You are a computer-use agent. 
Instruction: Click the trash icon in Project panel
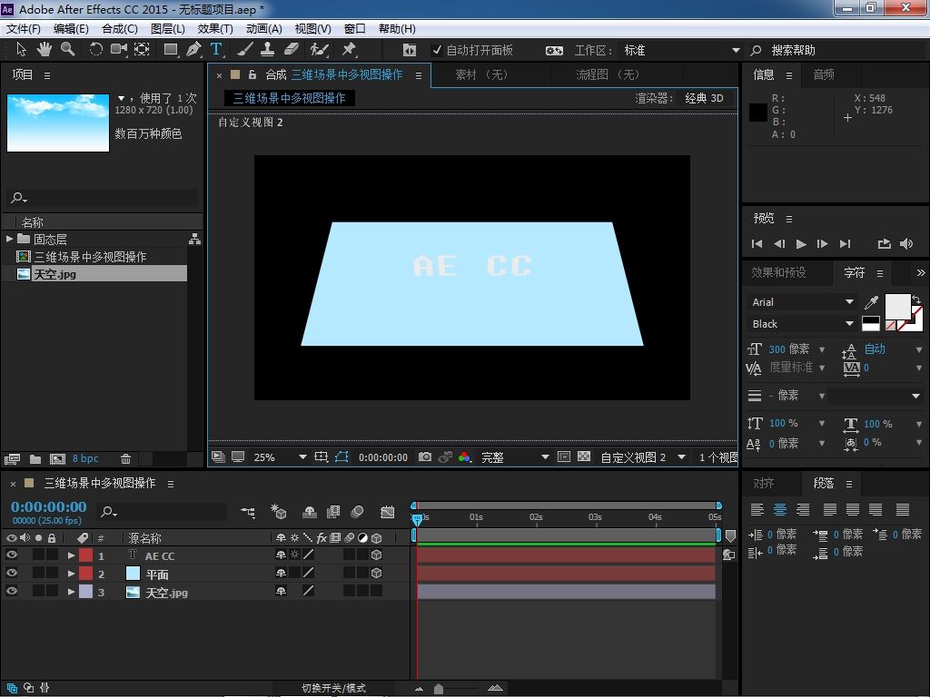125,458
